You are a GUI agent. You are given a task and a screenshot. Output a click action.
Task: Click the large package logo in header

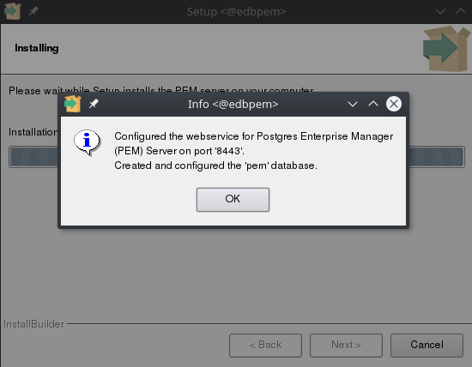tap(447, 49)
